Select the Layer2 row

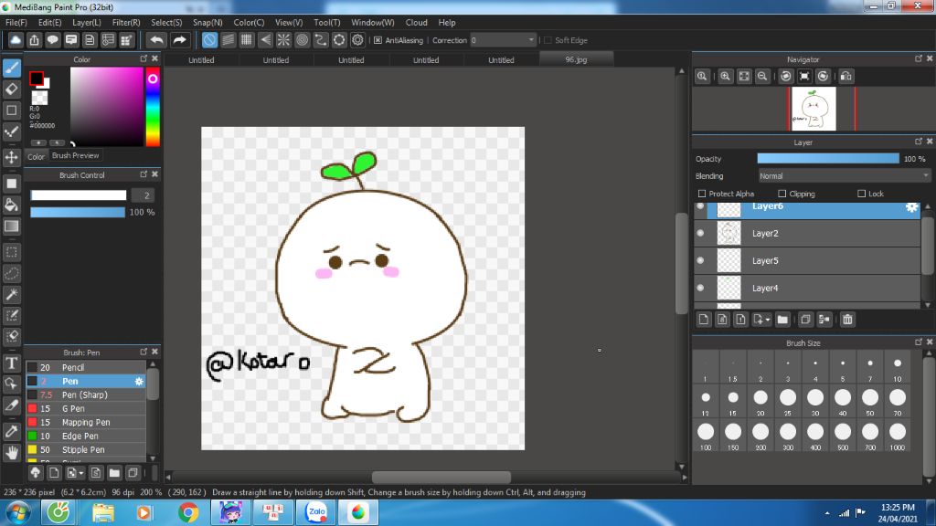click(807, 233)
